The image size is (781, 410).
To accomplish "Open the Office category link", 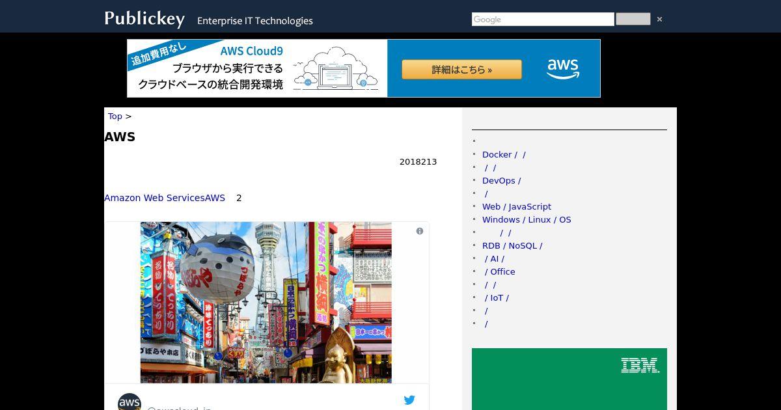I will (499, 271).
